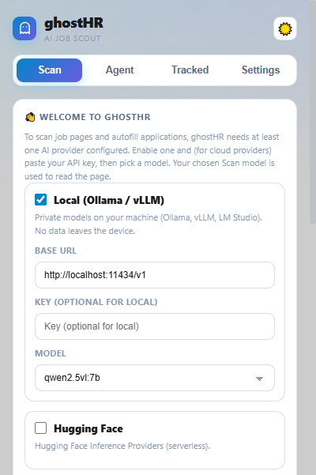Click 'Hugging Face Inference Providers (serverless).' description
This screenshot has height=475, width=316.
coord(122,446)
